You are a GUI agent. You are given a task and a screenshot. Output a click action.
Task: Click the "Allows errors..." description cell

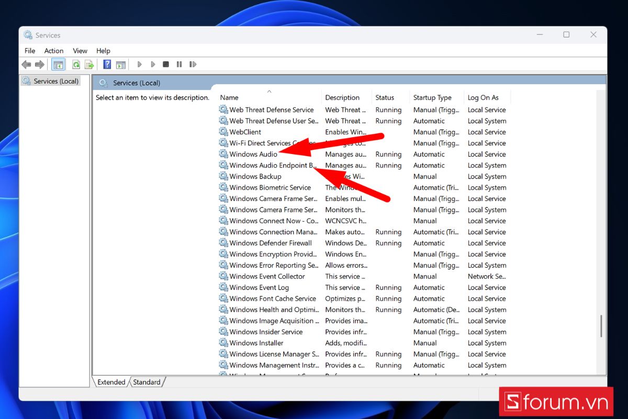(345, 265)
